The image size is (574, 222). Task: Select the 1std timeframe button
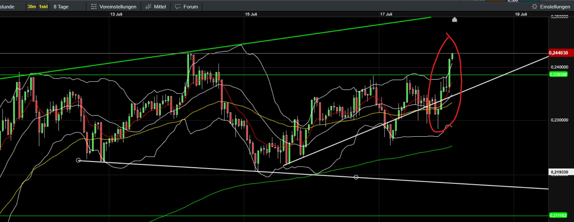[43, 7]
